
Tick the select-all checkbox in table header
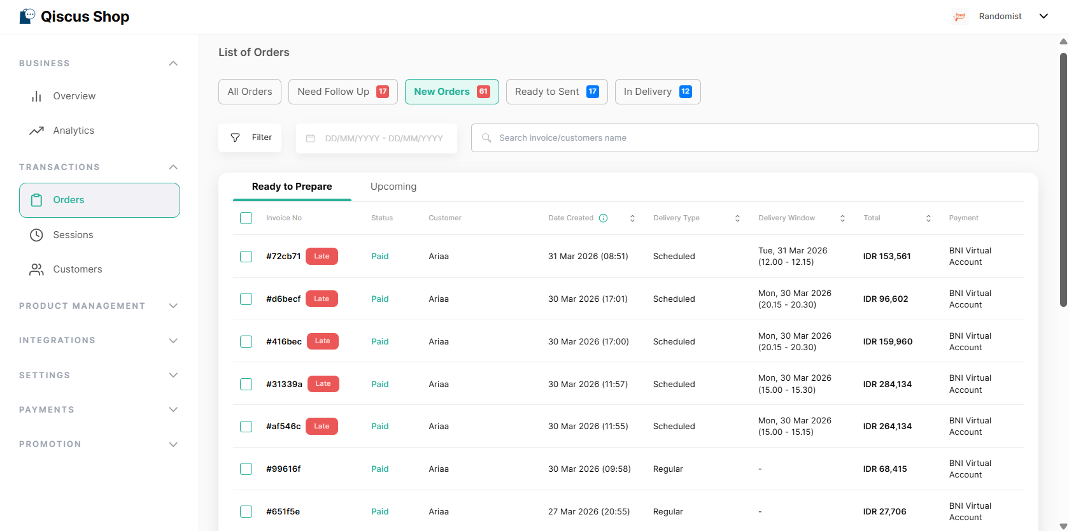[x=246, y=218]
